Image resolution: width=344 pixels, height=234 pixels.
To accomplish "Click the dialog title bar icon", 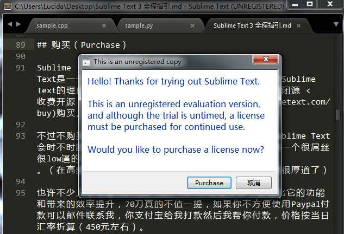I will pyautogui.click(x=86, y=62).
